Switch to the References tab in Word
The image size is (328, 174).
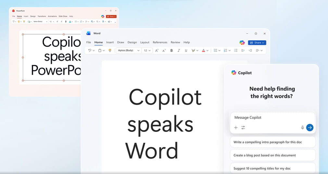160,42
